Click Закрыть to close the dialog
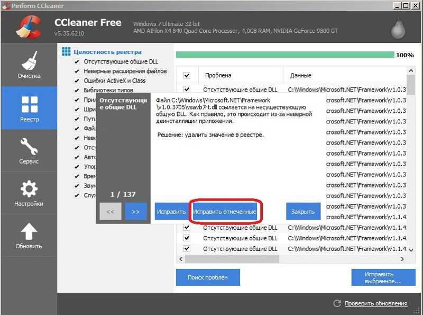423x315 pixels. (303, 212)
